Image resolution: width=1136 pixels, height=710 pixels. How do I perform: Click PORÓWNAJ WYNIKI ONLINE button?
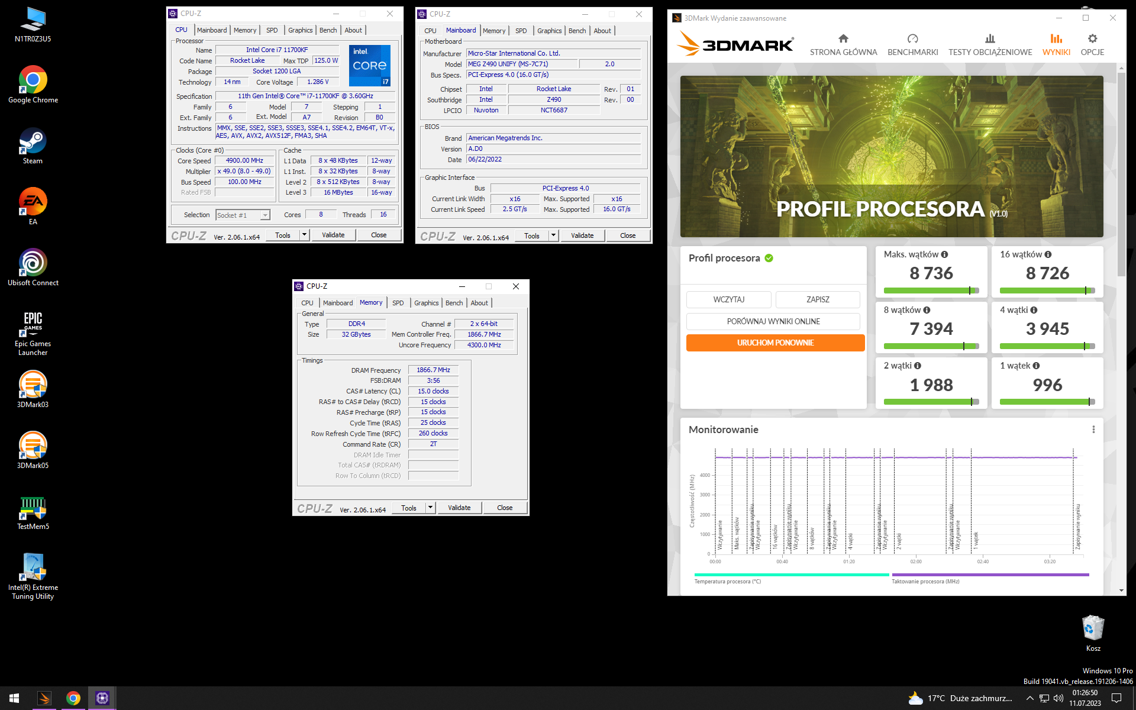[x=773, y=321]
